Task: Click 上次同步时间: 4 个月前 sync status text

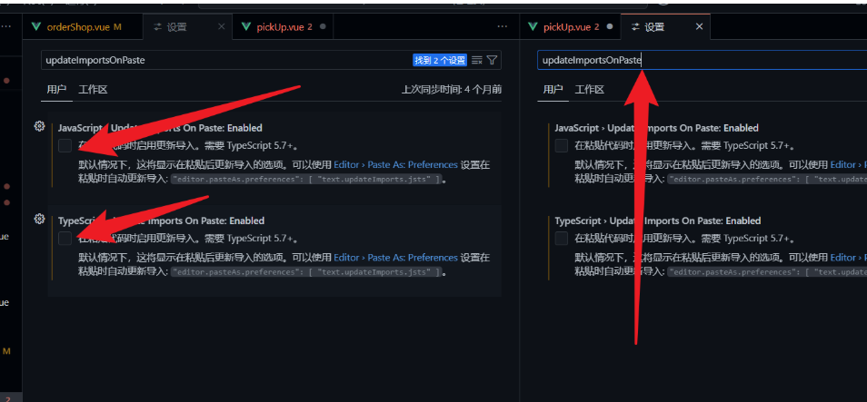Action: (451, 90)
